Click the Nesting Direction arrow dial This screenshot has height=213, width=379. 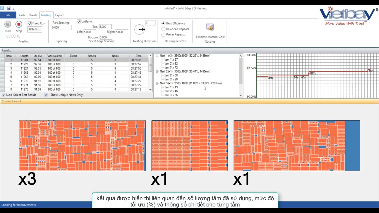[140, 29]
